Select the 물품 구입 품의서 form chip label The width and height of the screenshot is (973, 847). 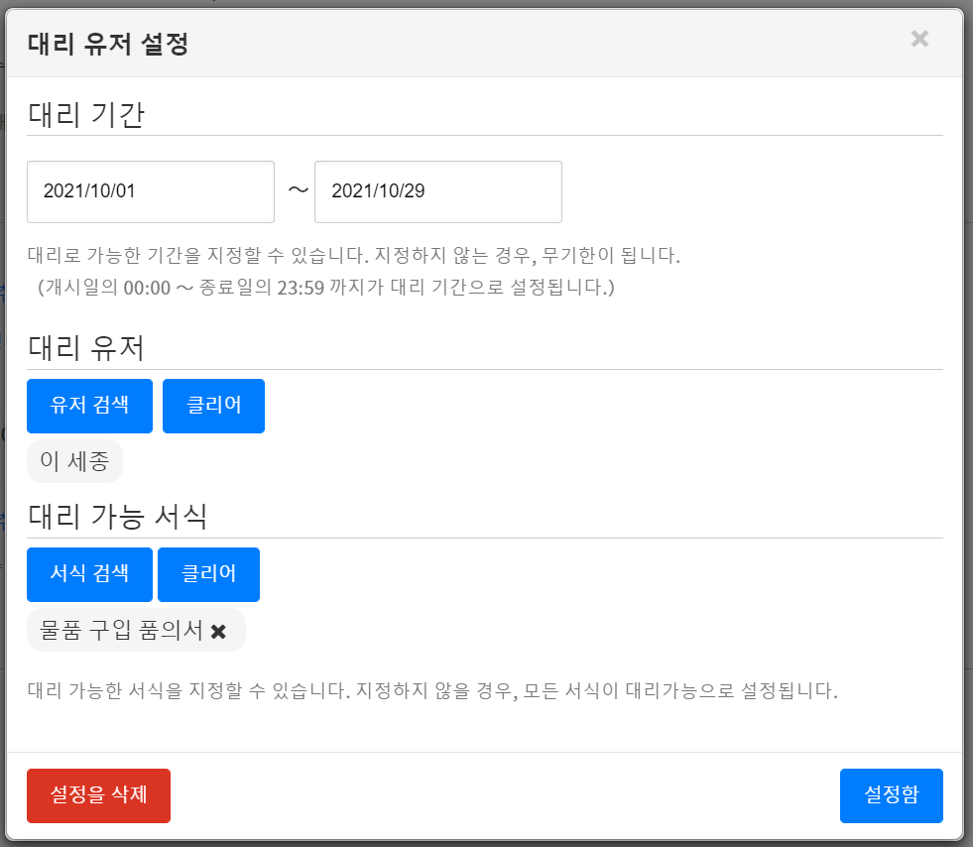(x=121, y=631)
